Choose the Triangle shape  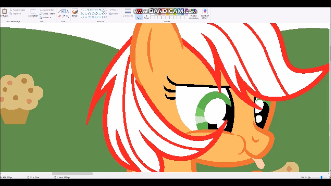tap(103, 10)
